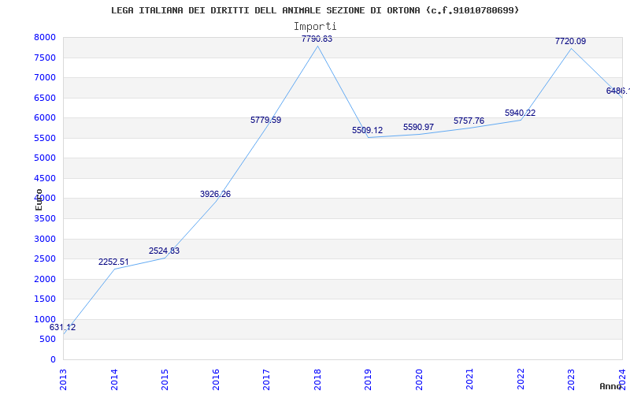Screen dimensions: 630x394
Task: Select the y-axis tick 1000
Action: tap(45, 319)
